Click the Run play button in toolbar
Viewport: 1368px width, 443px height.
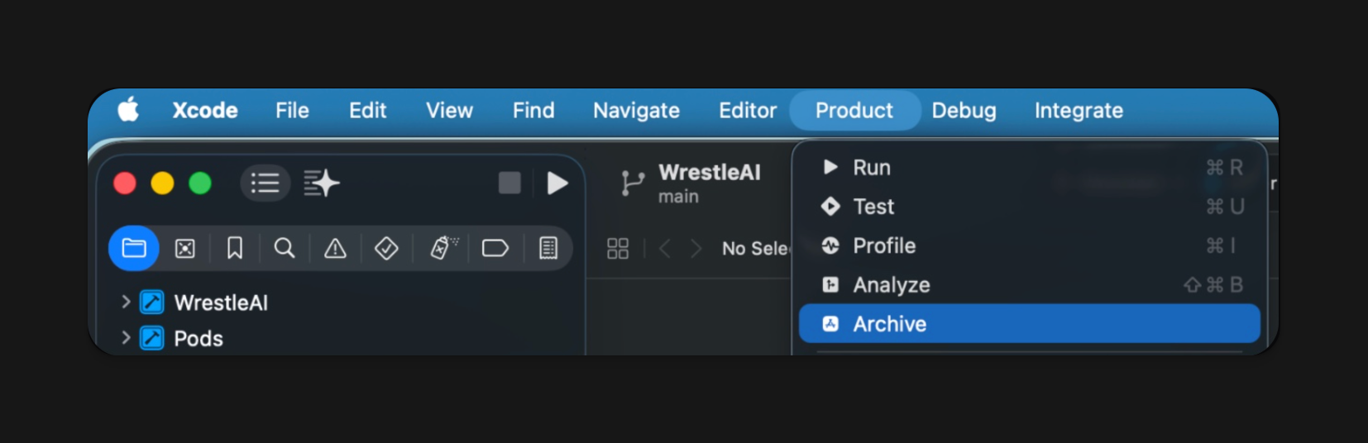click(x=557, y=183)
